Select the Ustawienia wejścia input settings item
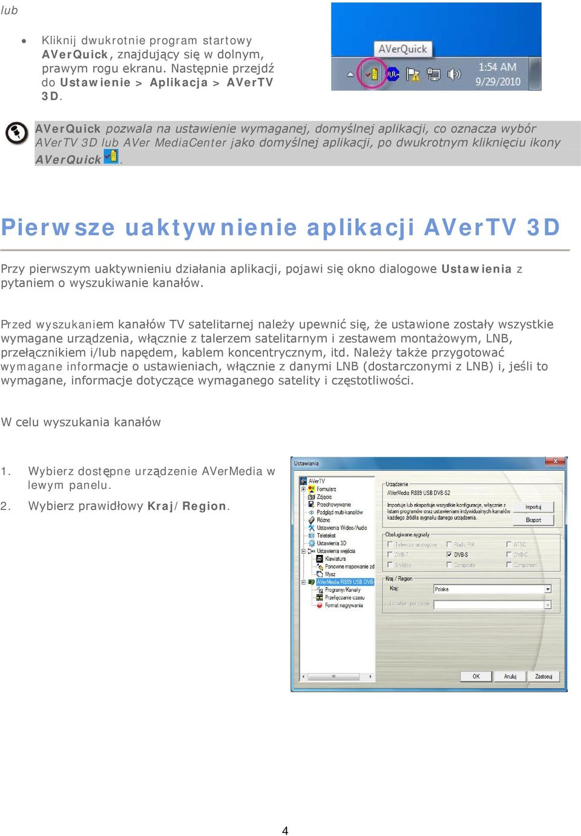Screen dimensions: 581x836 [332, 551]
